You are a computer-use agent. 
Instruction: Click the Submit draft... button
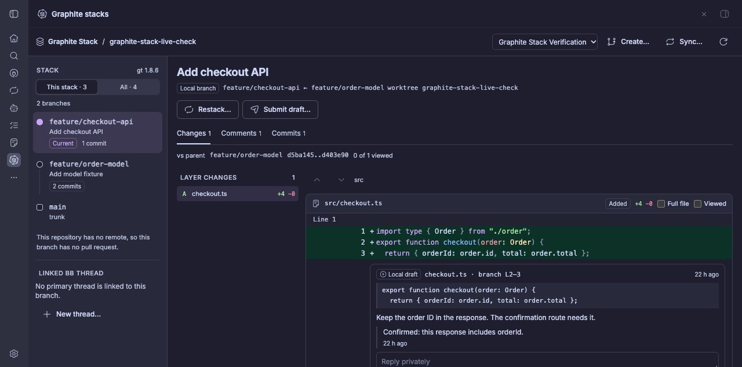(x=280, y=110)
